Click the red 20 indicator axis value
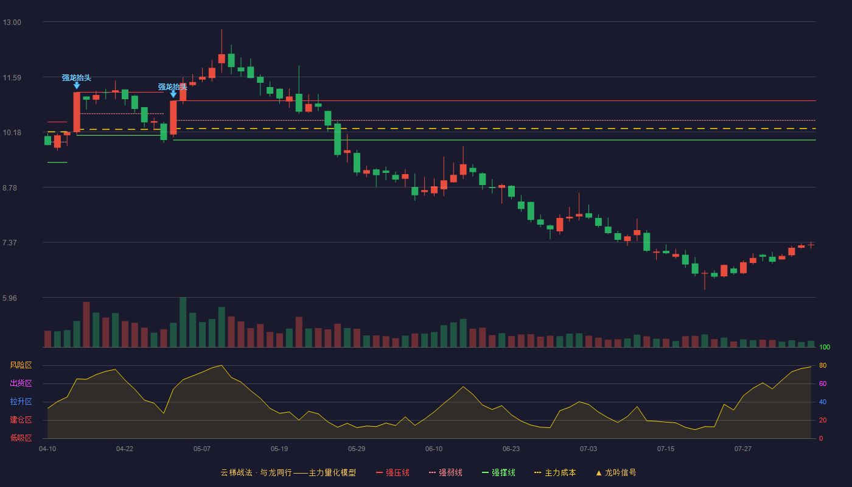This screenshot has width=852, height=487. [x=823, y=420]
